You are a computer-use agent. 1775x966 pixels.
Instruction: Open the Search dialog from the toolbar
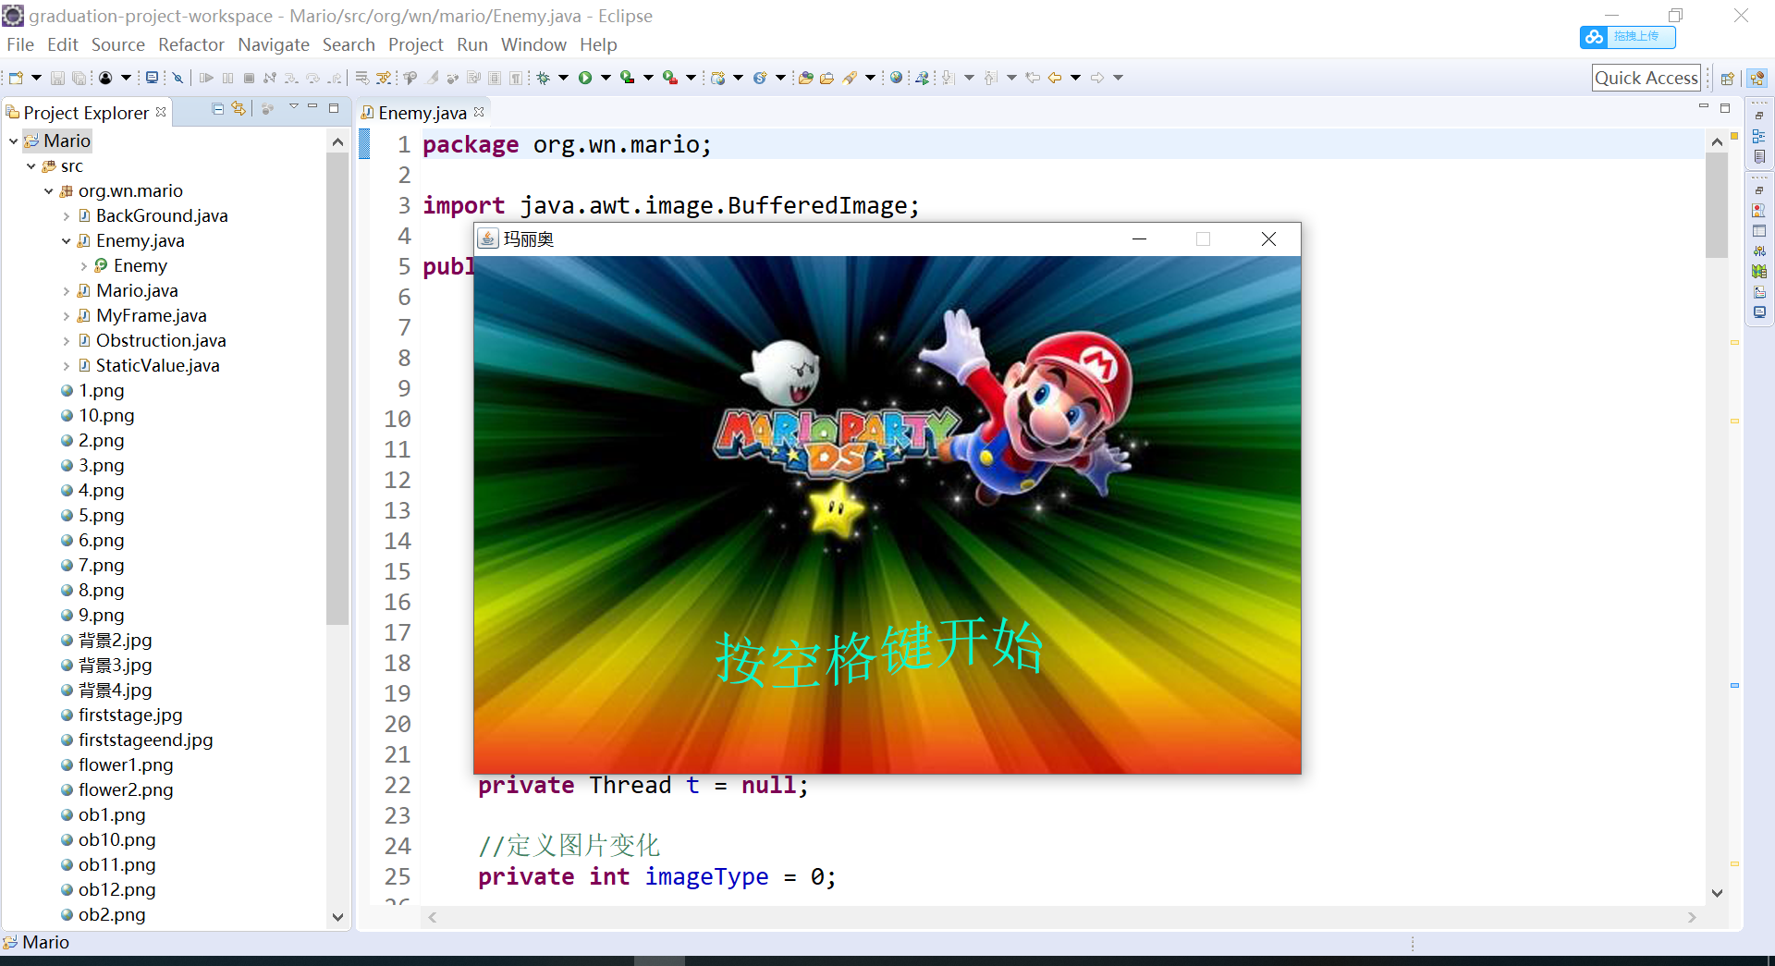point(849,78)
